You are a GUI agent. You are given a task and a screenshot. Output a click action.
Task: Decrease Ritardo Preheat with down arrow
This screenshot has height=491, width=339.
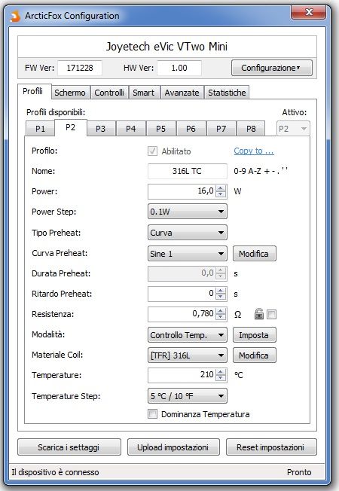click(x=221, y=296)
